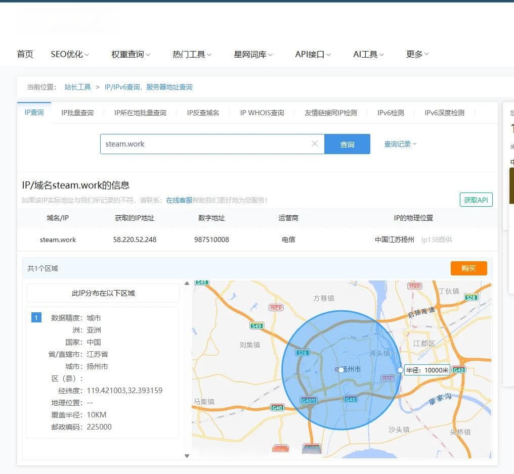Click the region list scroll-up arrow
The width and height of the screenshot is (514, 474).
187,283
